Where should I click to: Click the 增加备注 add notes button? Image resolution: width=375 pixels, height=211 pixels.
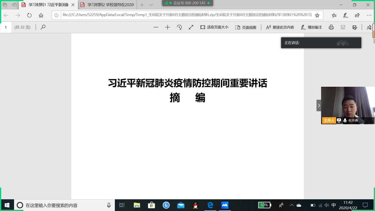tap(311, 27)
